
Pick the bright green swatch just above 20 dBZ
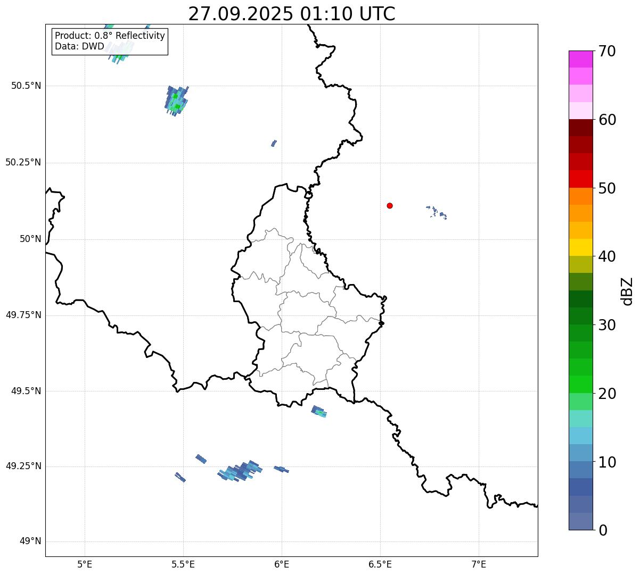581,385
